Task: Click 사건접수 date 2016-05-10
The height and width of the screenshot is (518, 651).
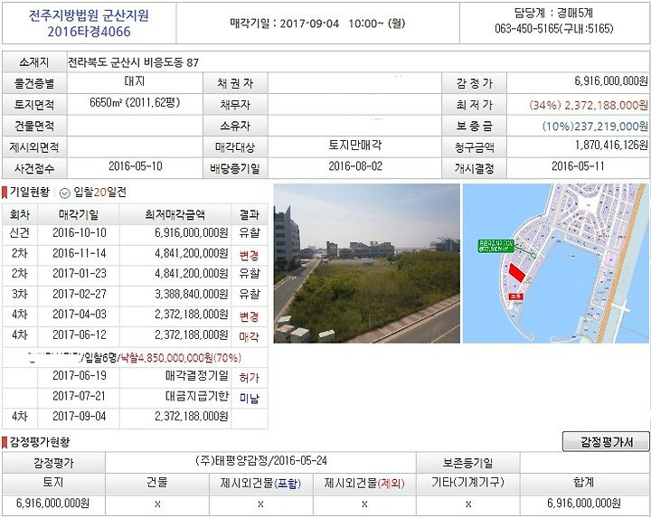Action: tap(136, 166)
